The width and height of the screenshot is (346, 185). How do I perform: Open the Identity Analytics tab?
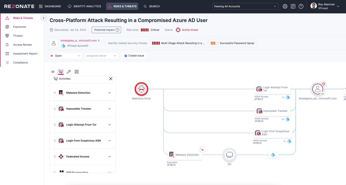[x=84, y=6]
